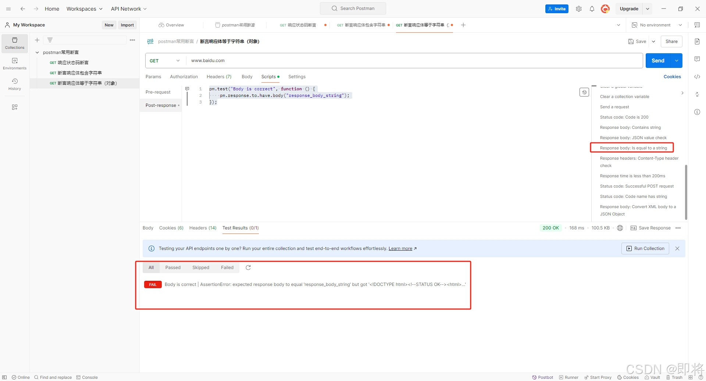Open script editor Postbot assistant icon
Viewport: 706px width, 381px height.
pos(584,92)
